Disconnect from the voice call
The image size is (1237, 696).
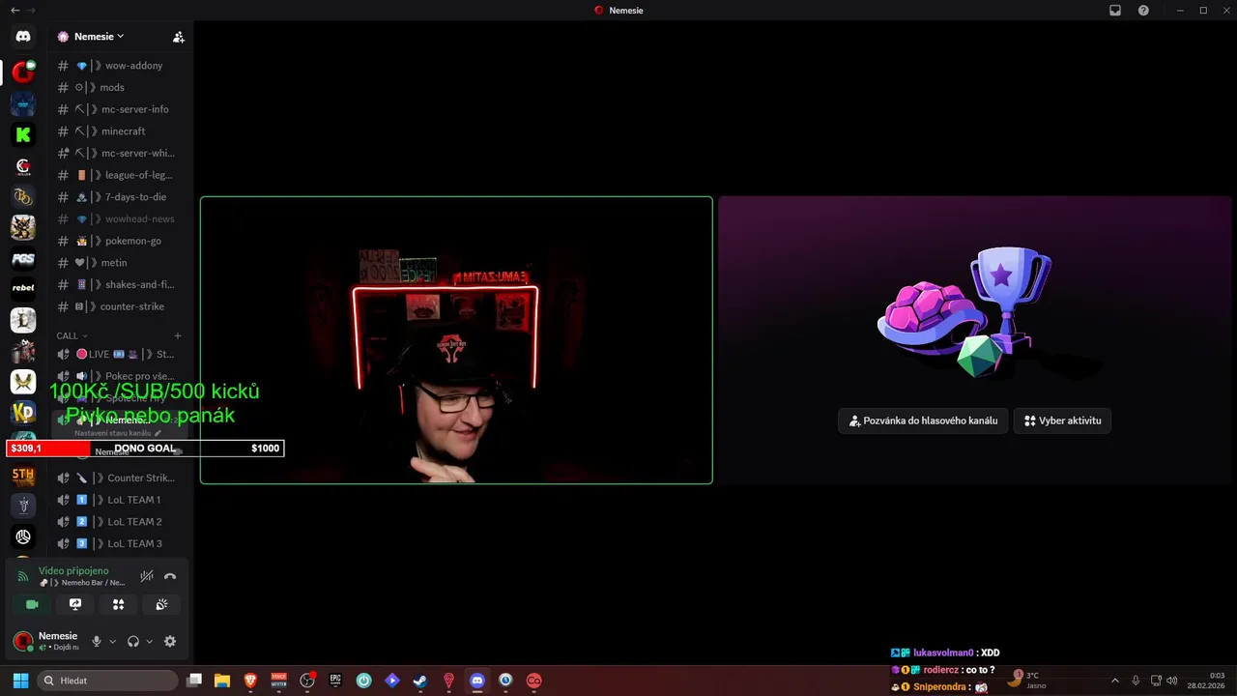coord(170,576)
